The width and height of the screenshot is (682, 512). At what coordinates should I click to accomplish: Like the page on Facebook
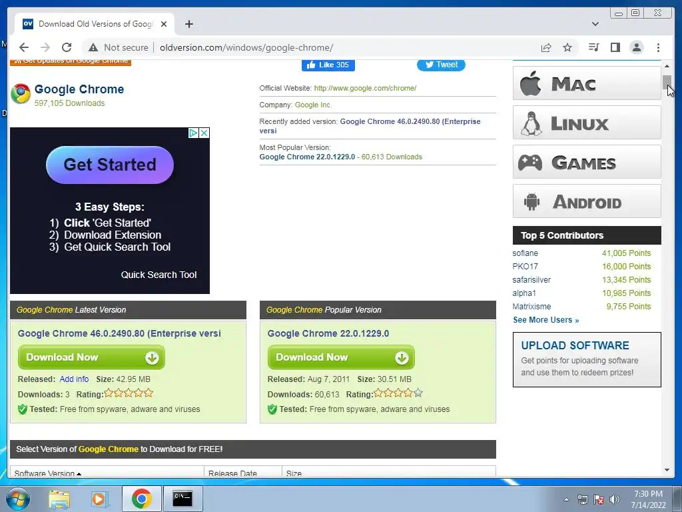point(328,65)
